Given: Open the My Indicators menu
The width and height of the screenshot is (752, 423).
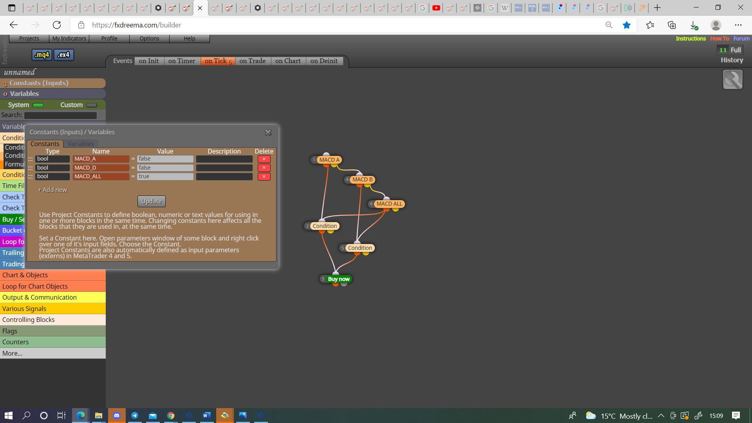Looking at the screenshot, I should click(69, 38).
